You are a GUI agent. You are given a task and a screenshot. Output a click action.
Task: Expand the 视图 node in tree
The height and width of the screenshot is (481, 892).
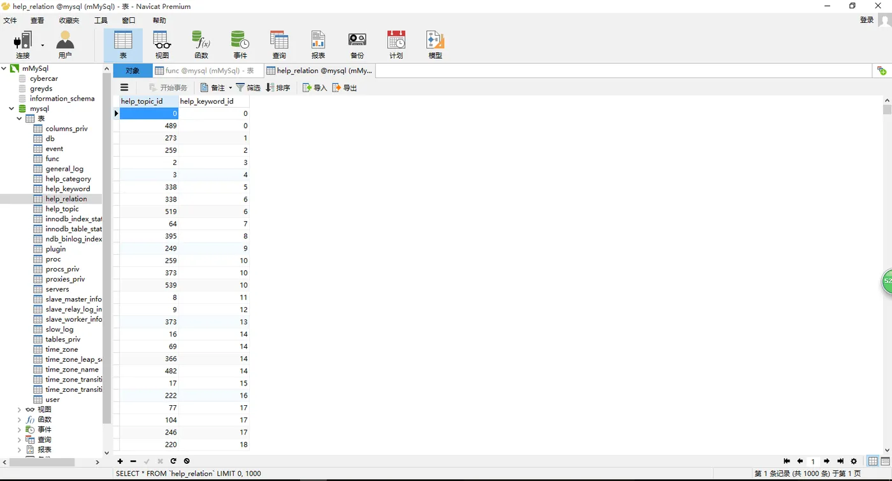coord(19,410)
